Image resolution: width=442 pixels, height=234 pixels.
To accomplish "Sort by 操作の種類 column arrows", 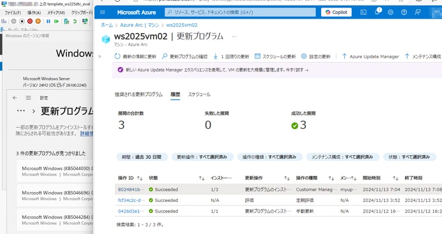I will [x=331, y=178].
